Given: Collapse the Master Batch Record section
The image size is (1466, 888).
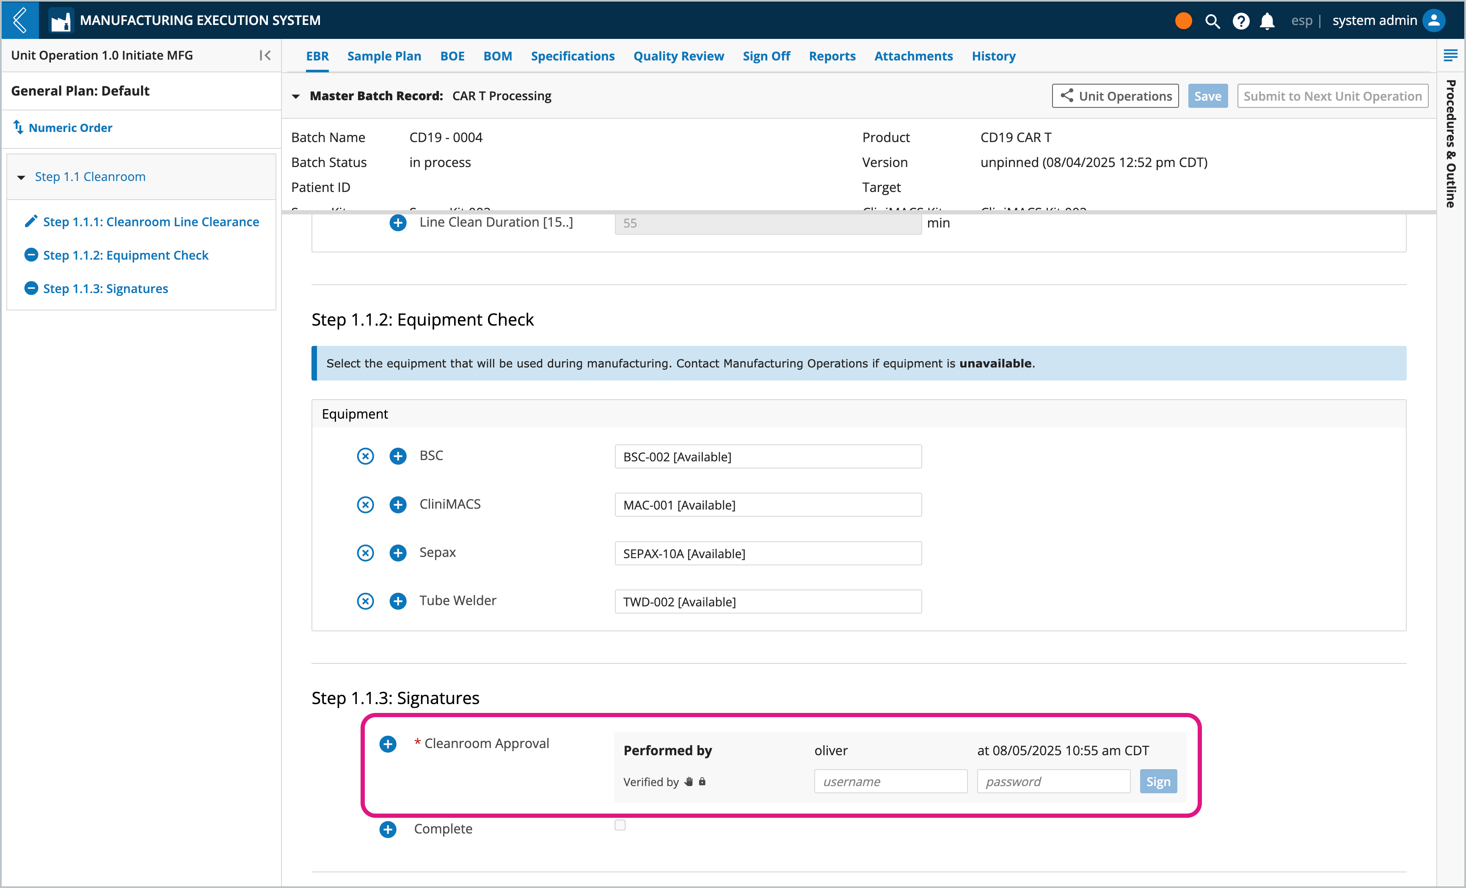Looking at the screenshot, I should [x=296, y=96].
